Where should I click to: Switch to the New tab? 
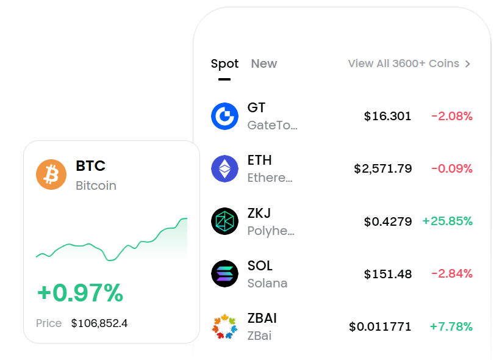tap(264, 63)
